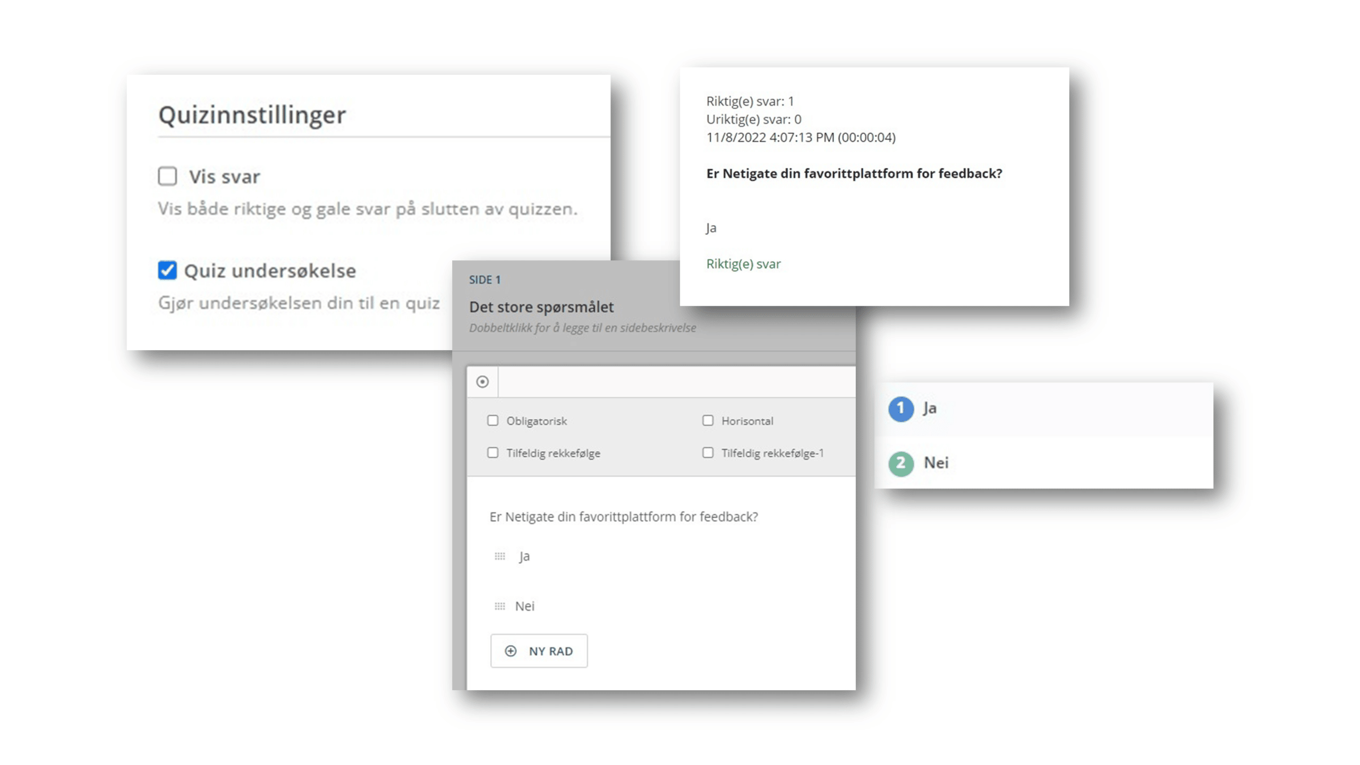
Task: Click the bold question in the results panel
Action: [x=854, y=174]
